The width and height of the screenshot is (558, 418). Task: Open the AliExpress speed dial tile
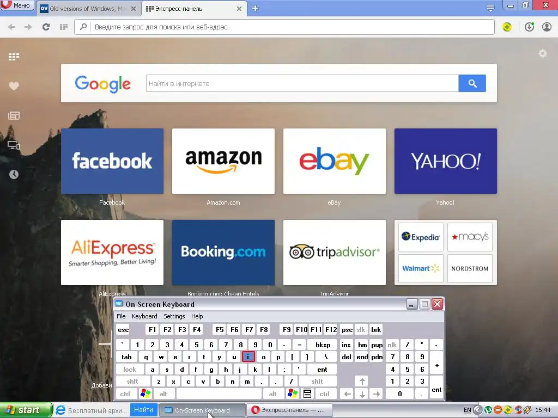tap(112, 253)
